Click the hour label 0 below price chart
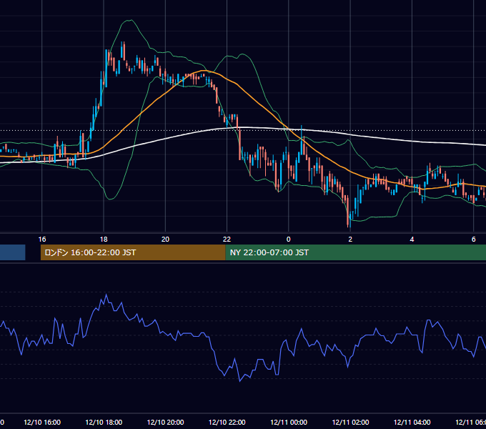The height and width of the screenshot is (429, 486). (289, 240)
